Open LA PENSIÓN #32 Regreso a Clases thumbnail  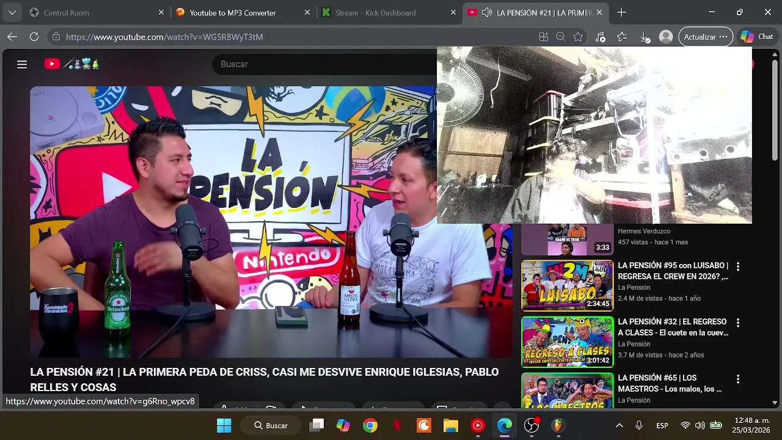coord(567,342)
